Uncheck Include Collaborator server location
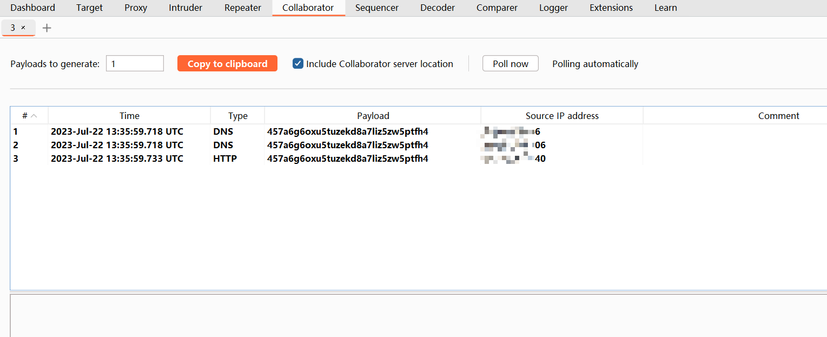This screenshot has height=337, width=827. (x=298, y=64)
